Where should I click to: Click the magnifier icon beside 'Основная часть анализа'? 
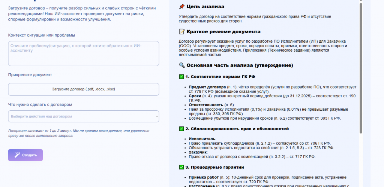181,65
